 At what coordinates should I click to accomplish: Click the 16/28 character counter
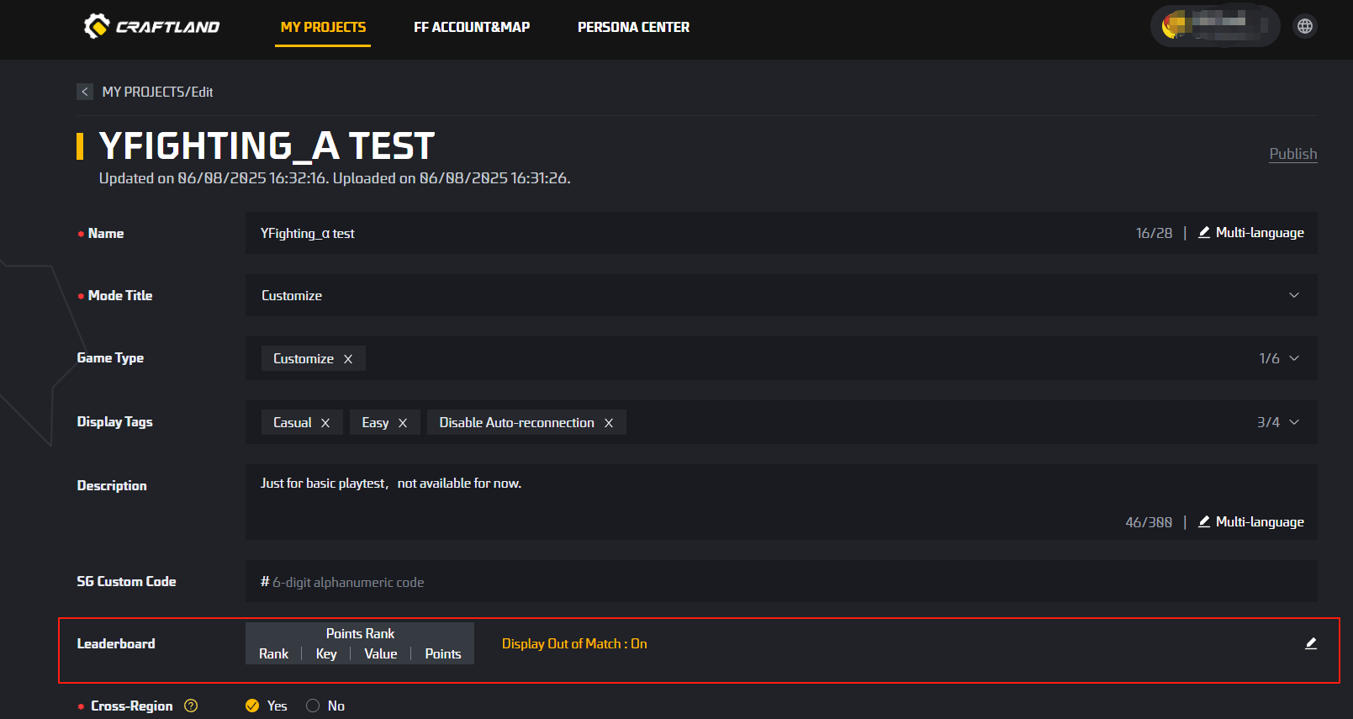pos(1154,233)
